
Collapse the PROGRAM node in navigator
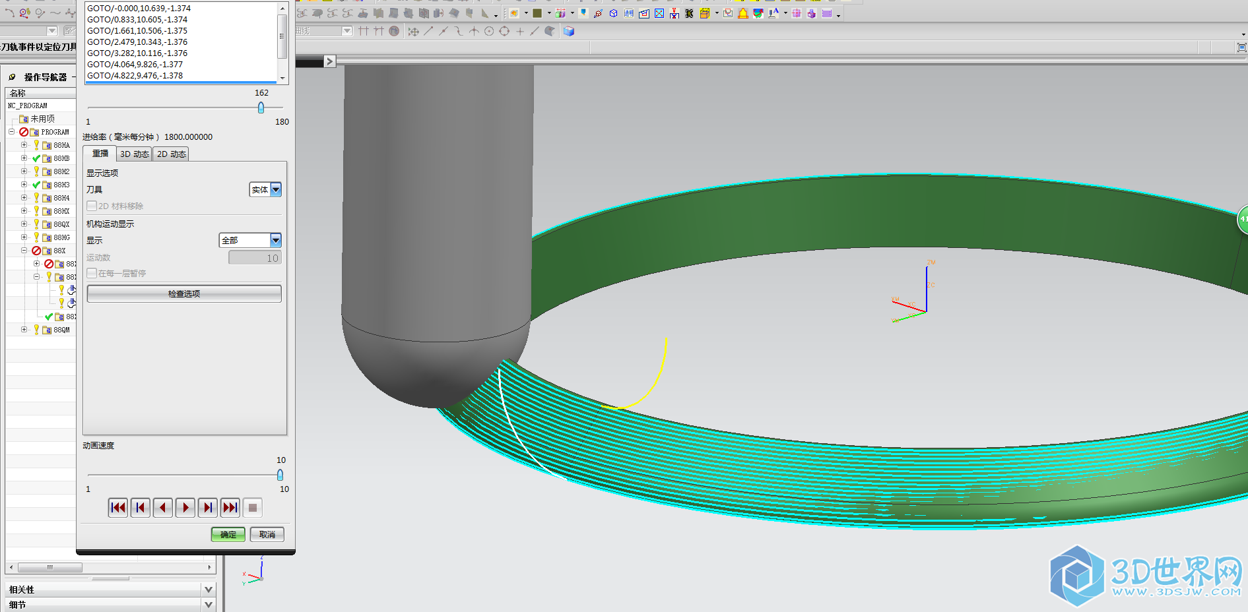11,132
